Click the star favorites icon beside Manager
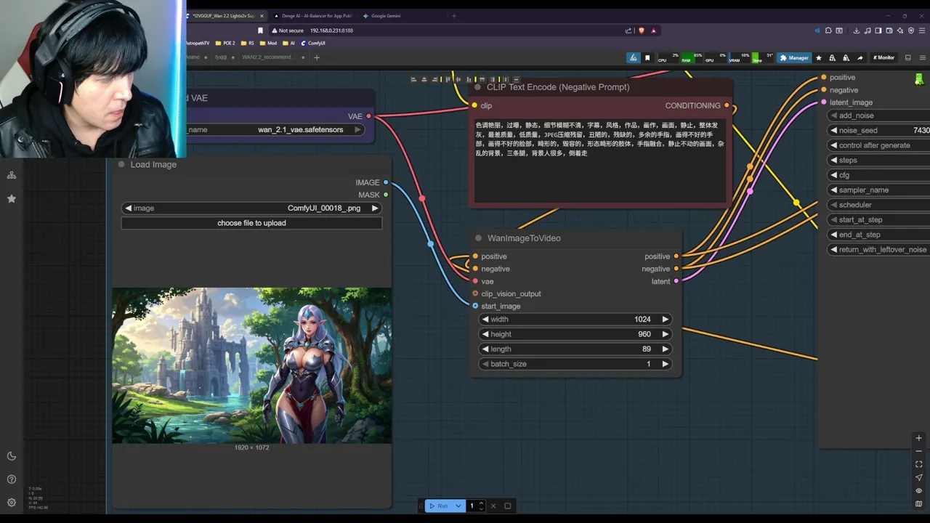The image size is (930, 523). 819,57
